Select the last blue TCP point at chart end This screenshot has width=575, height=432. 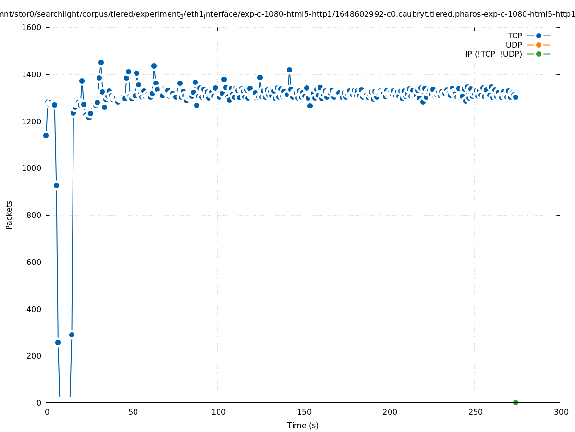[515, 97]
